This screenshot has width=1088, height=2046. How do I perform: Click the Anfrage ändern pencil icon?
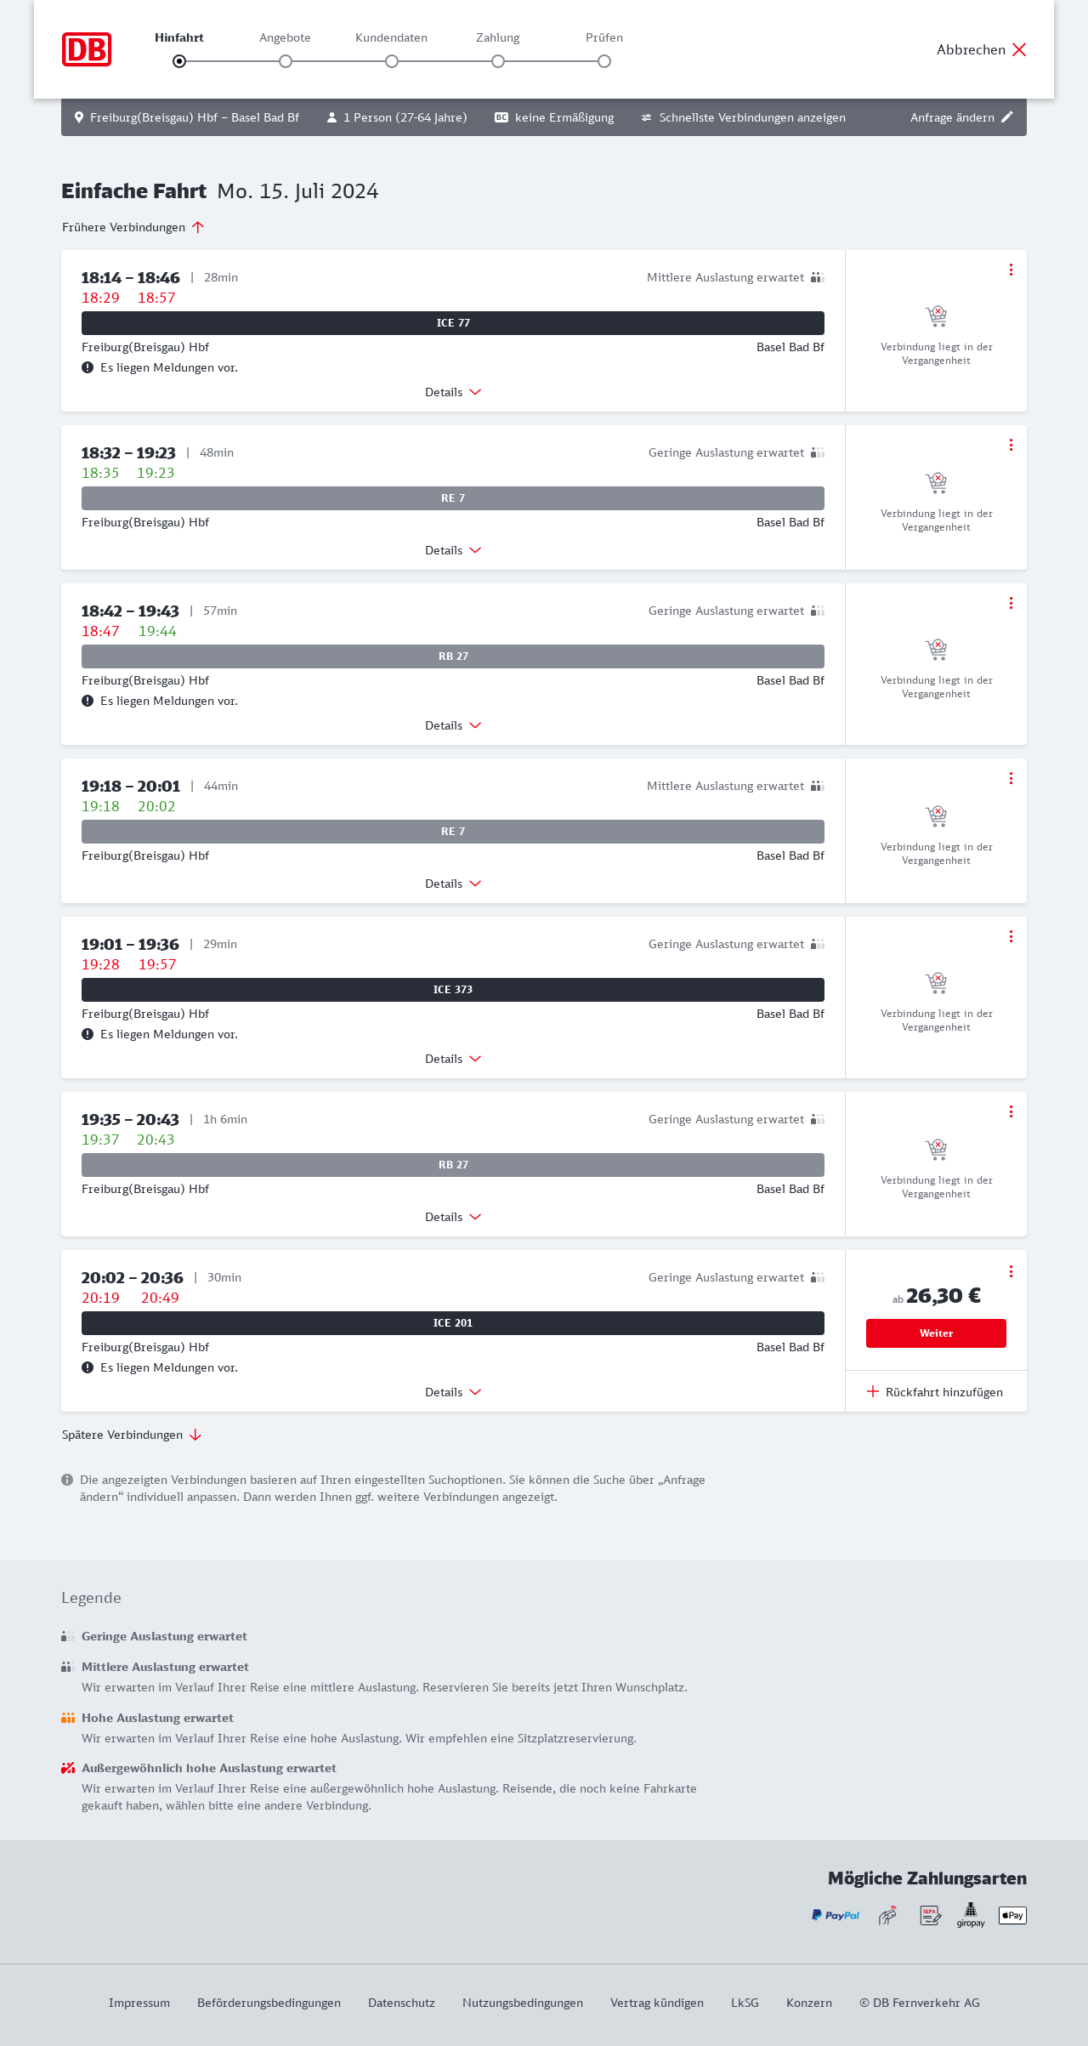tap(1007, 117)
